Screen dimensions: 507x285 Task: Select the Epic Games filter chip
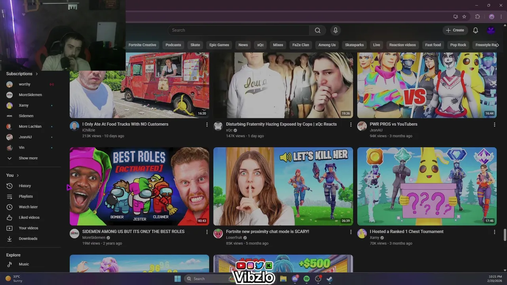click(x=219, y=45)
